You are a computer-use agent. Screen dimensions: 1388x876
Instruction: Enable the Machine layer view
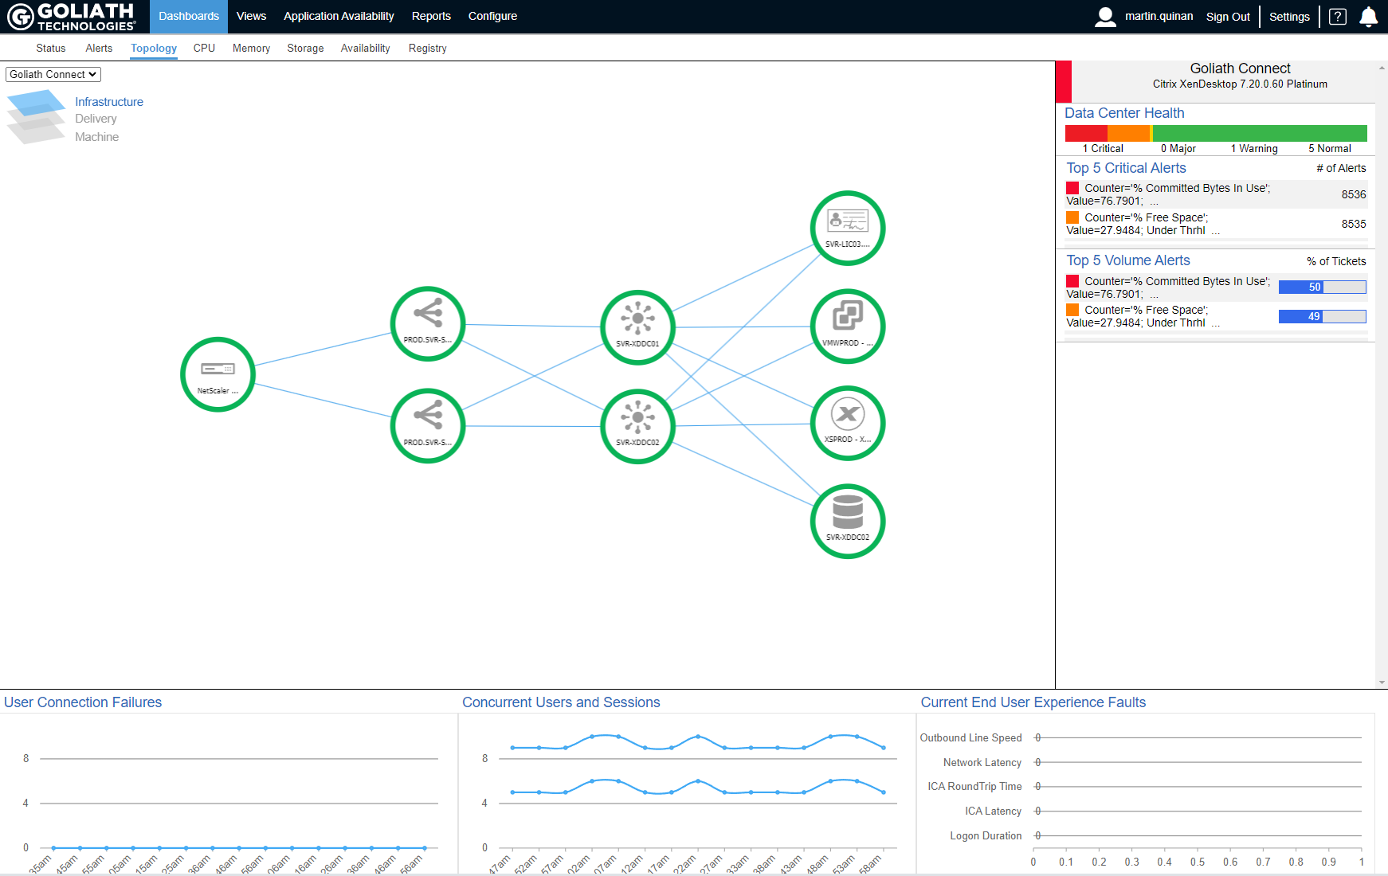coord(96,136)
